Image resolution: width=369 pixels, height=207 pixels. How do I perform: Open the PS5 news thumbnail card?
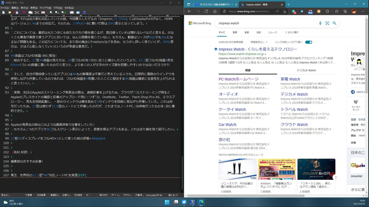point(238,176)
